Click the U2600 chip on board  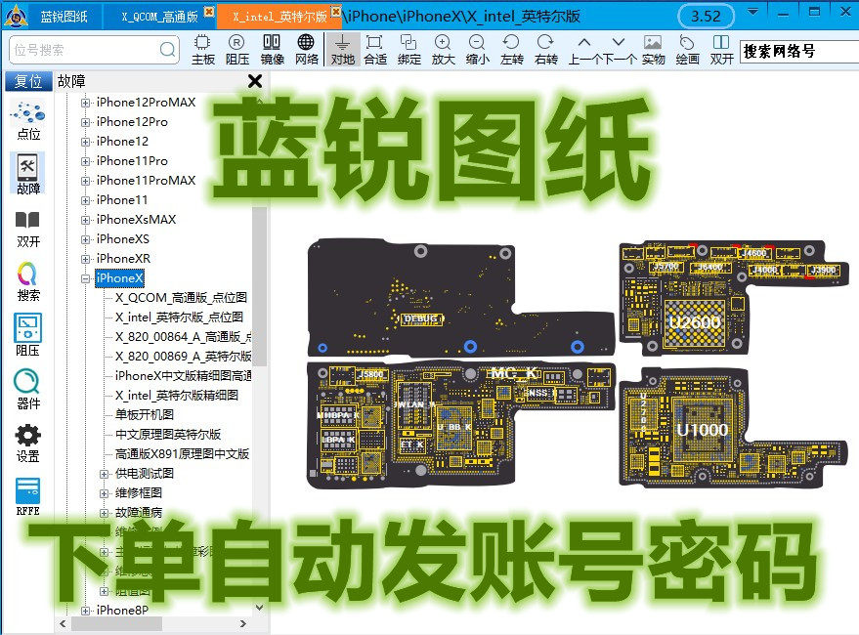click(695, 322)
